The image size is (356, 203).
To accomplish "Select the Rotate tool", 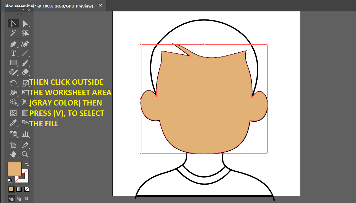I will 13,83.
